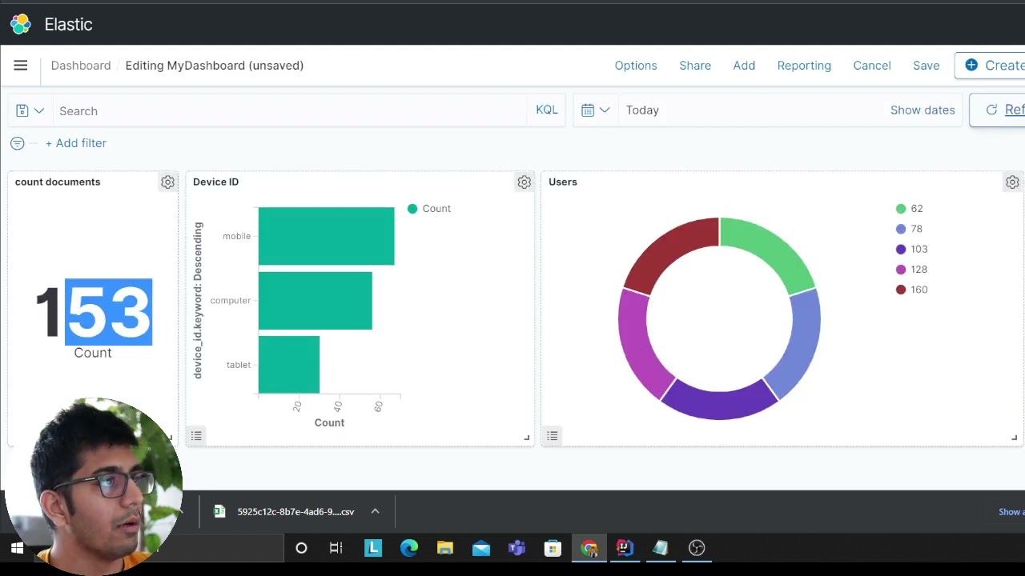
Task: Click the computer bar in chart
Action: [x=315, y=300]
